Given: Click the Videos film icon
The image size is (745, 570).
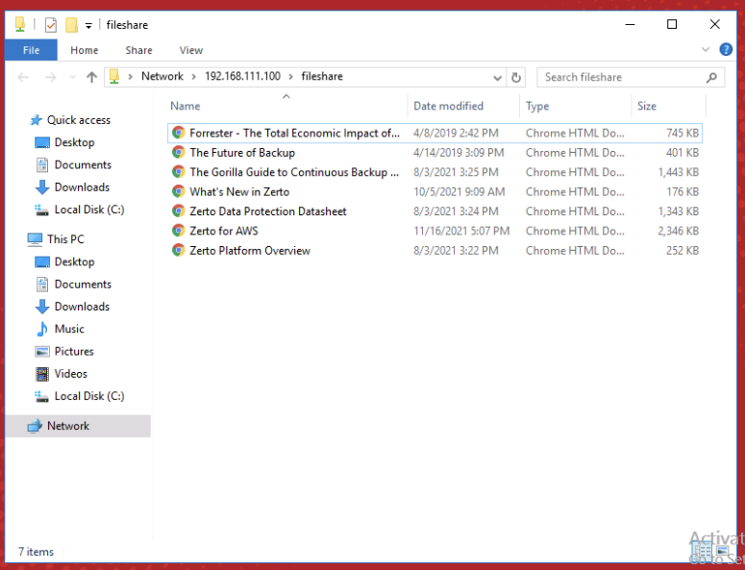Looking at the screenshot, I should click(x=42, y=374).
